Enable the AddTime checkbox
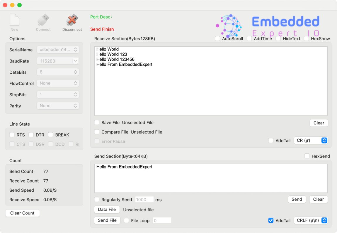The width and height of the screenshot is (337, 233). pos(249,38)
